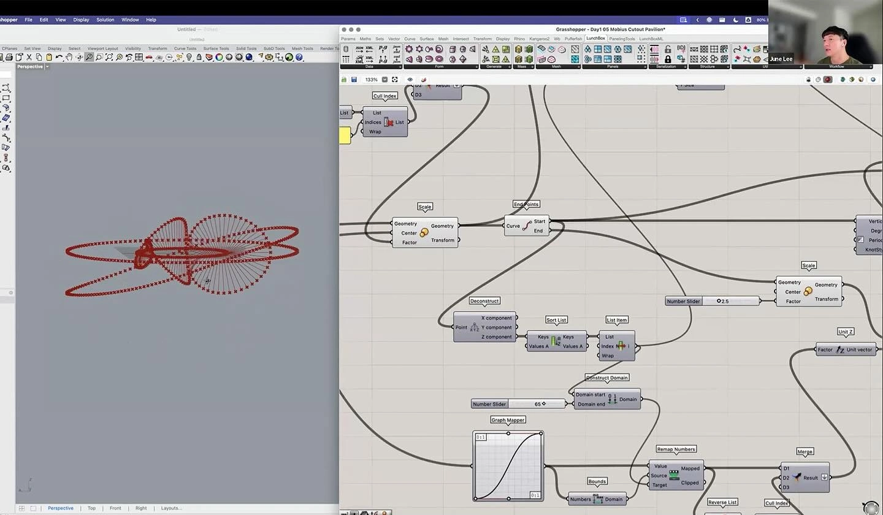
Task: Switch to the Pufferfish tab
Action: [x=573, y=39]
